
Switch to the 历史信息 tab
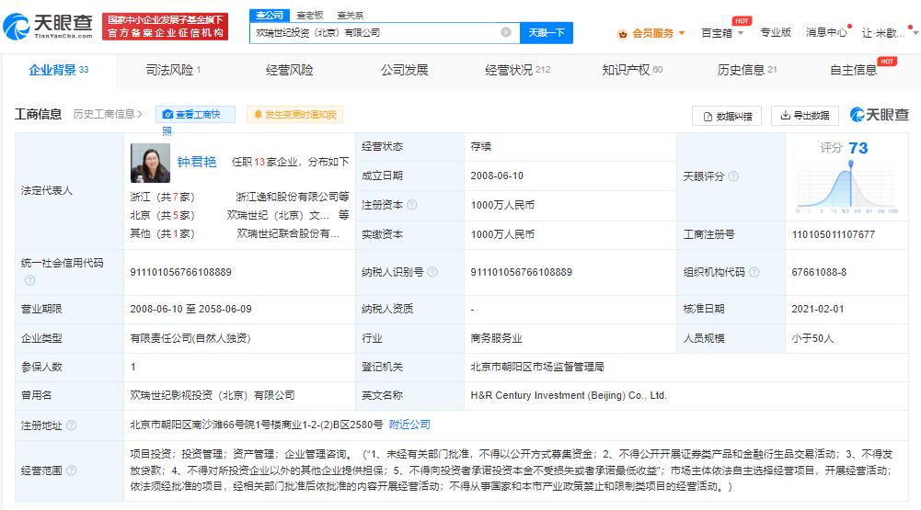point(746,71)
